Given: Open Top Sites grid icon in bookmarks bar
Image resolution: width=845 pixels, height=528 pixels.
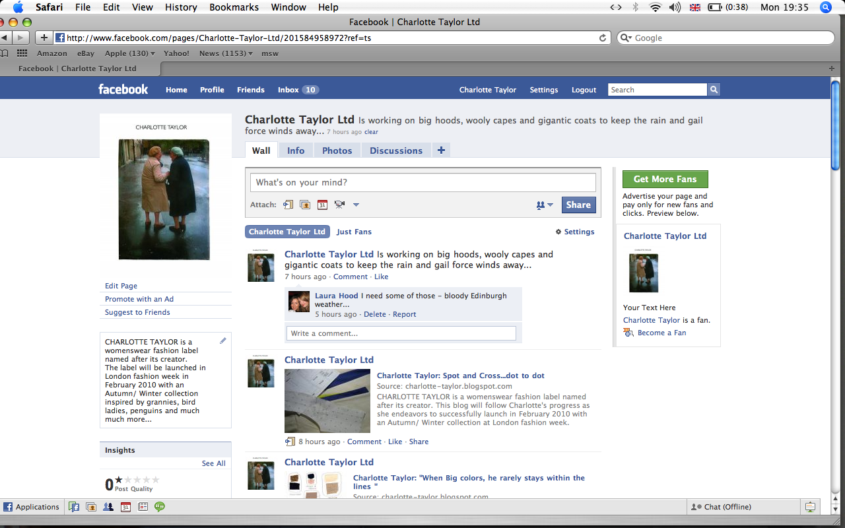Looking at the screenshot, I should click(22, 53).
